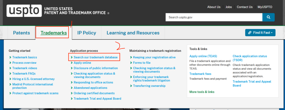Click the chain icon on Find It Fast

tap(250, 33)
